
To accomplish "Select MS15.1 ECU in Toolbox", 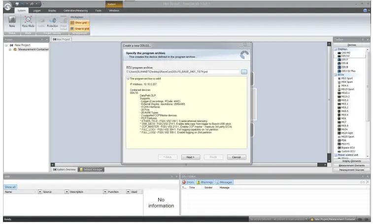I will [x=344, y=93].
